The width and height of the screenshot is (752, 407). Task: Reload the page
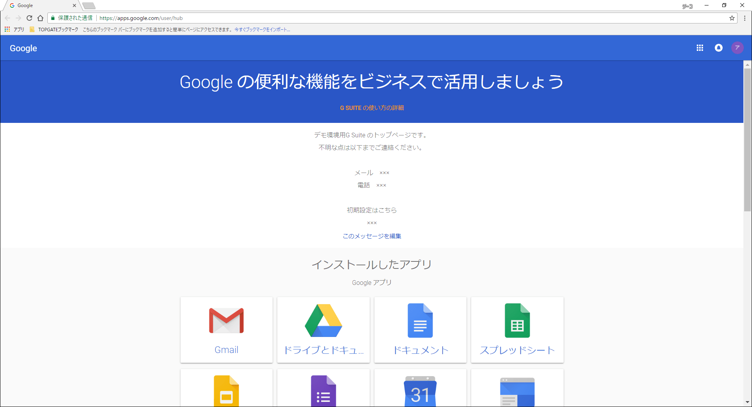pos(29,18)
